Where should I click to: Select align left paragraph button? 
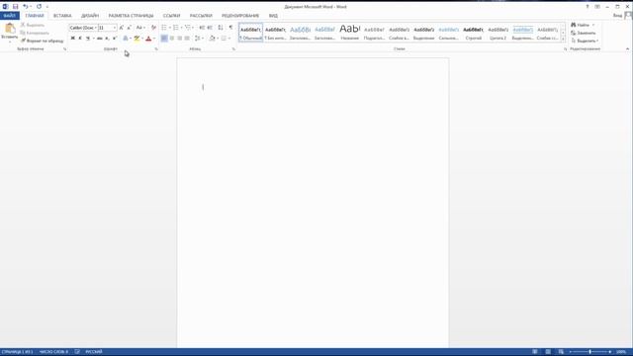pos(164,39)
